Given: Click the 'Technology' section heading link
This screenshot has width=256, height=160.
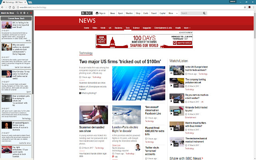Looking at the screenshot, I should [x=86, y=53].
